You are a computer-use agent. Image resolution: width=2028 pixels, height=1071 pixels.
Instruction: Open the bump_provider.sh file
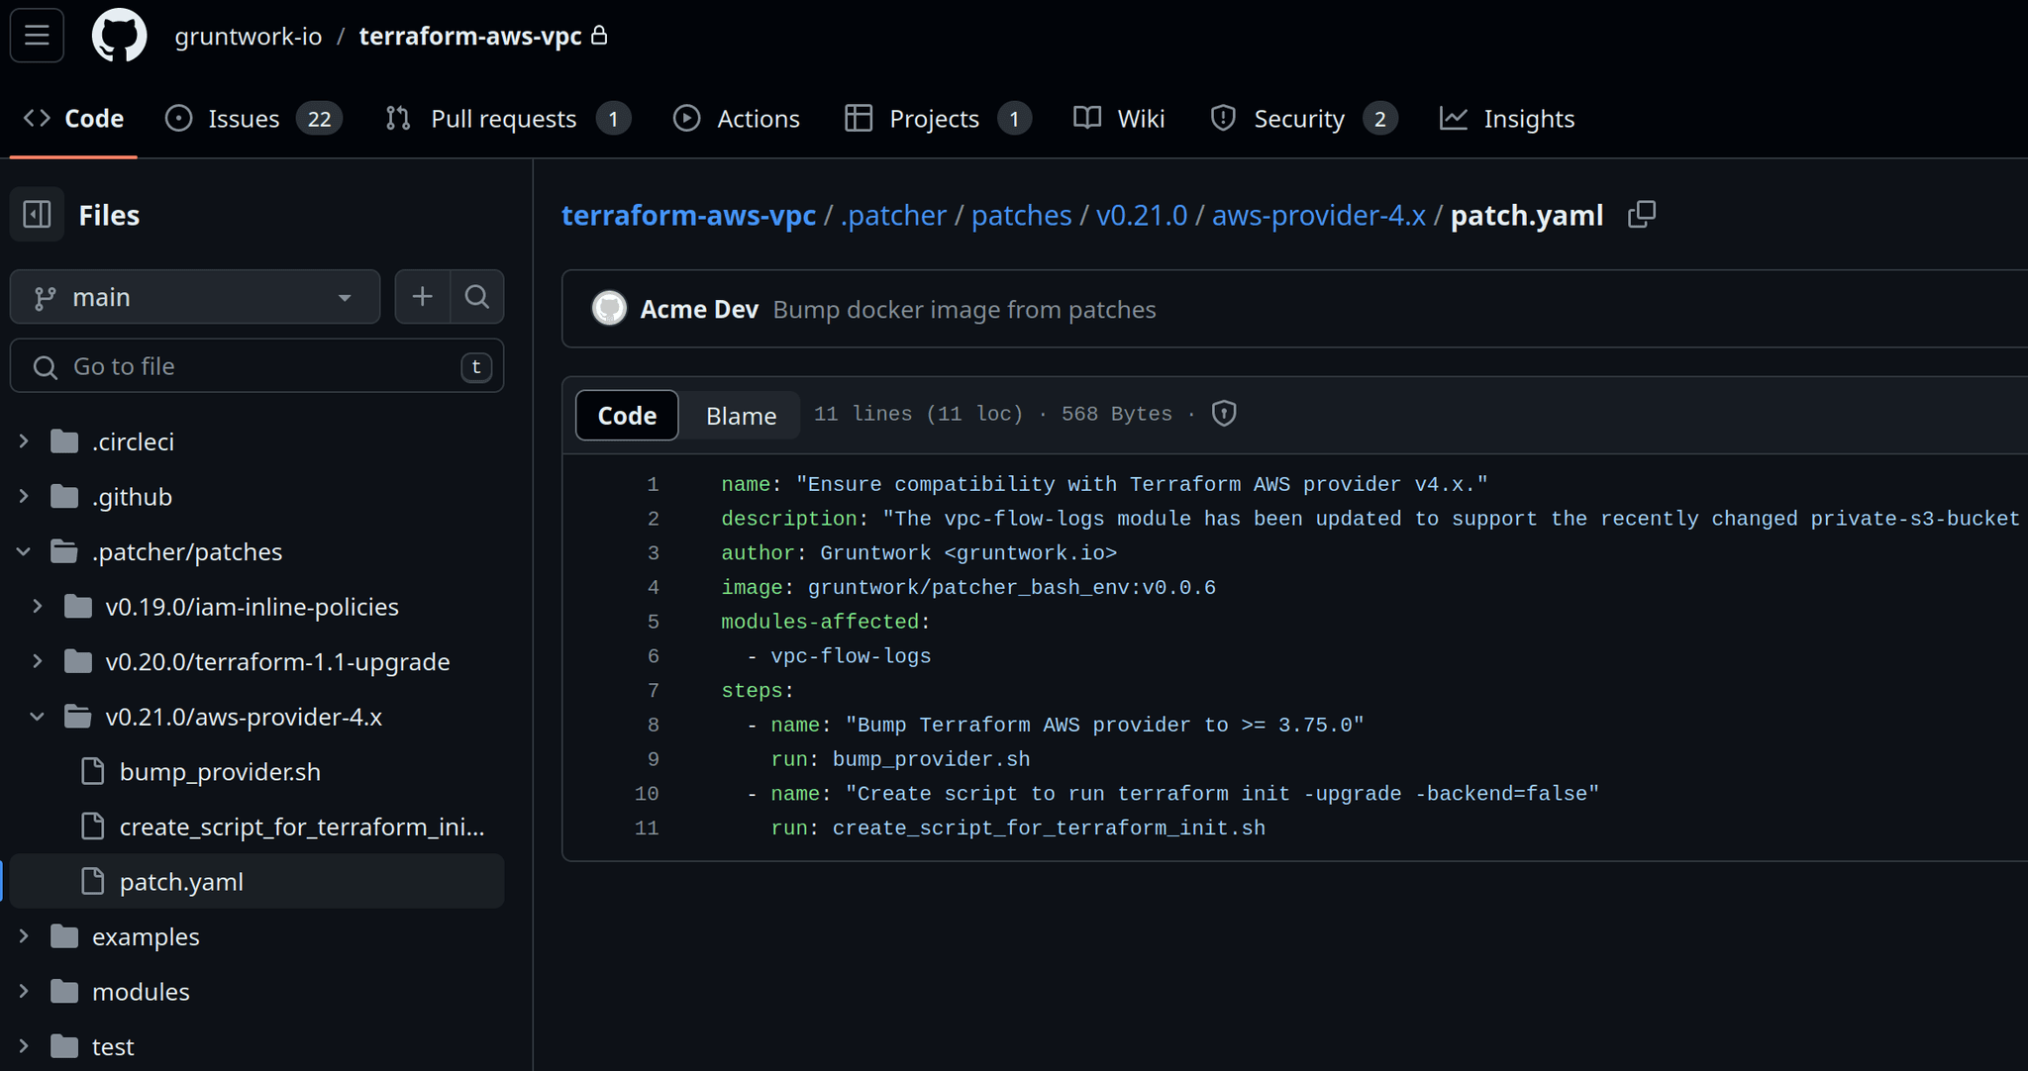coord(220,772)
